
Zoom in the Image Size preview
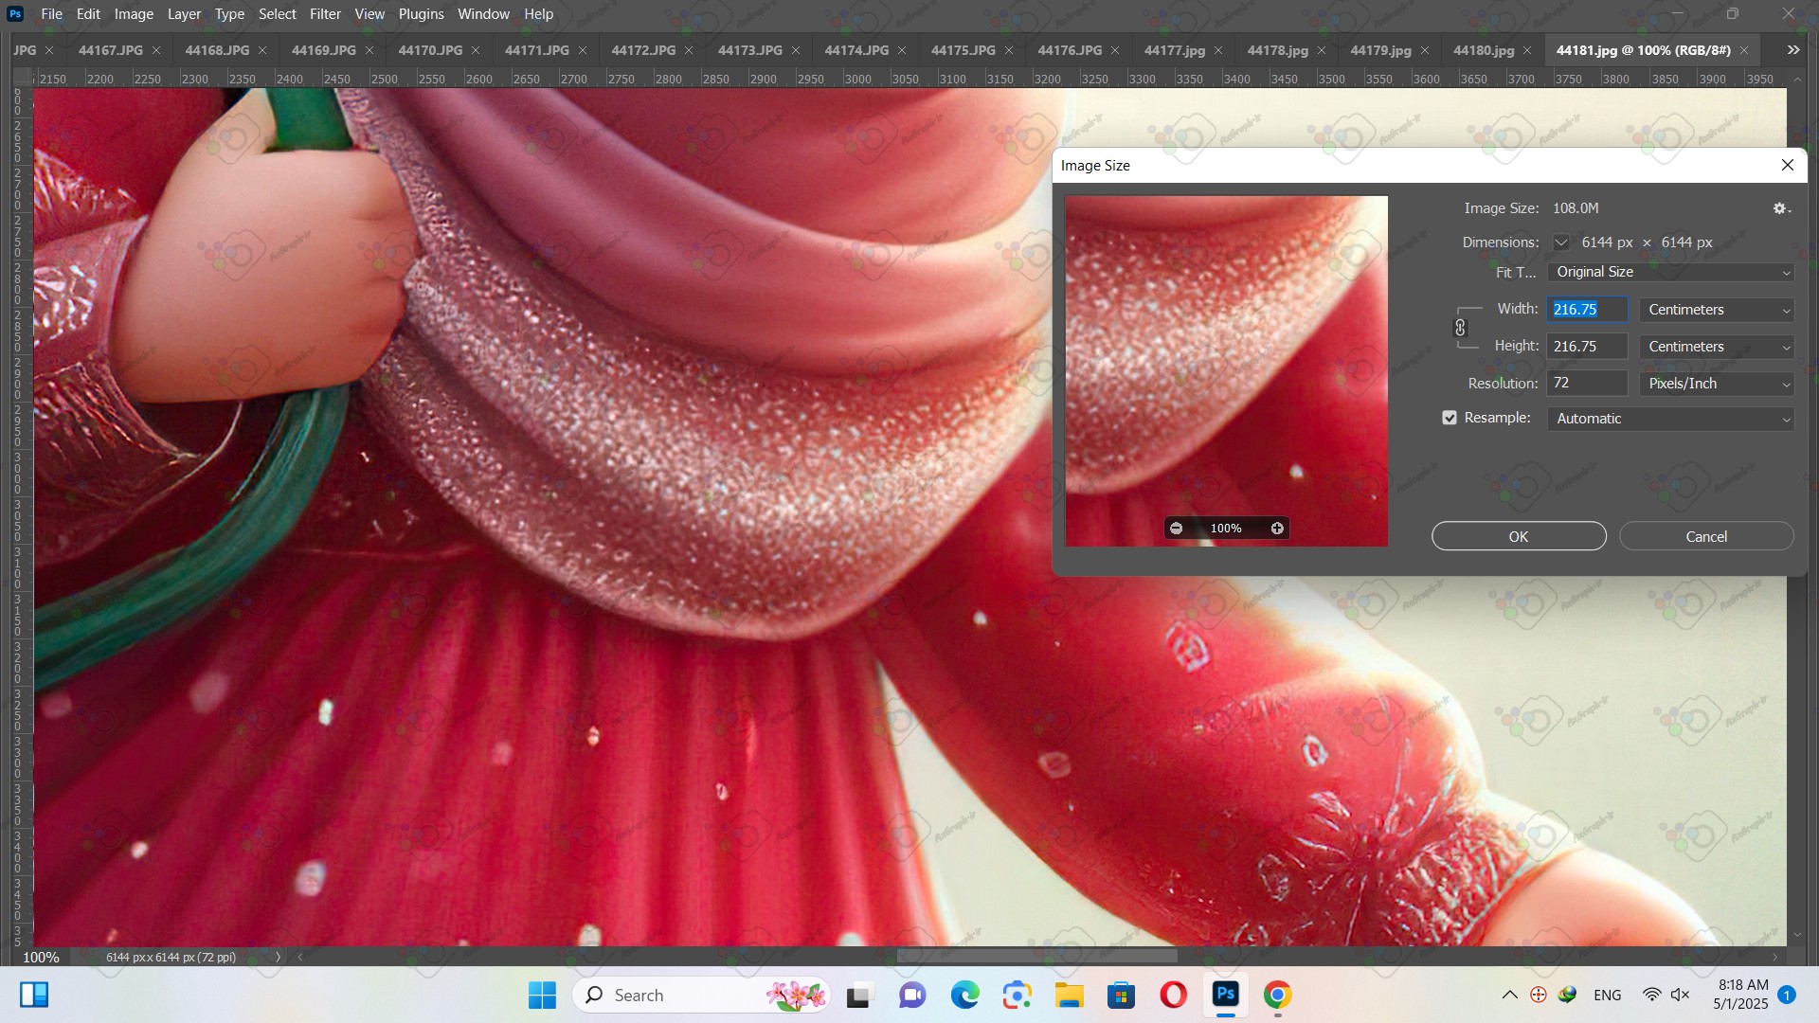coord(1277,529)
